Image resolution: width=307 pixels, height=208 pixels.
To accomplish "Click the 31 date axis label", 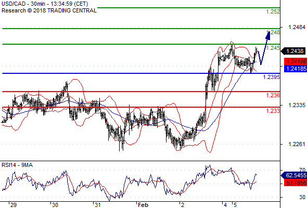I will [x=97, y=205].
